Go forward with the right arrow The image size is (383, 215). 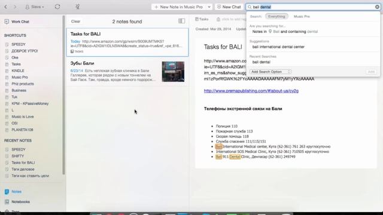[15, 7]
